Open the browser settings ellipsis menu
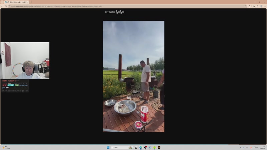Viewport: 267px width, 150px height. (x=265, y=6)
